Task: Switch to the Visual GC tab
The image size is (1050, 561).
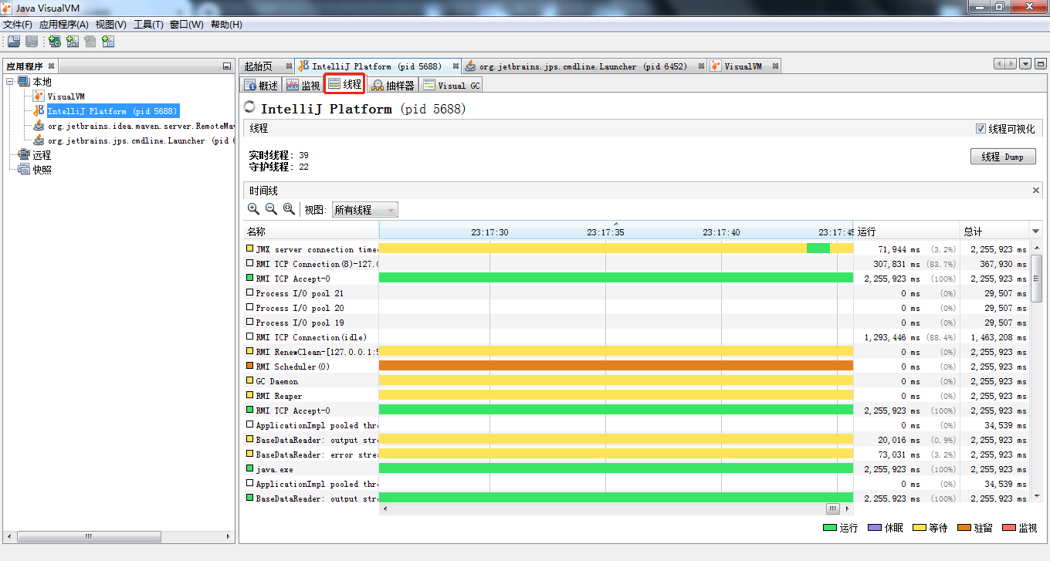Action: (x=452, y=85)
